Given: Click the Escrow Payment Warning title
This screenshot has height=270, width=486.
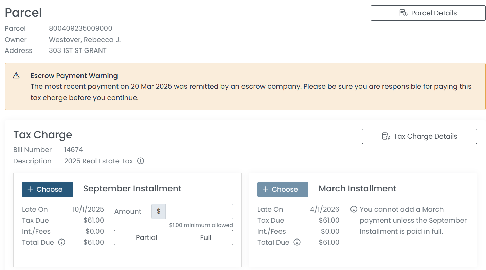Looking at the screenshot, I should click(x=74, y=76).
